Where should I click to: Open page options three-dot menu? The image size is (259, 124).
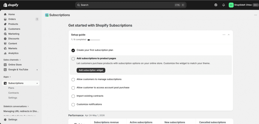[255, 15]
